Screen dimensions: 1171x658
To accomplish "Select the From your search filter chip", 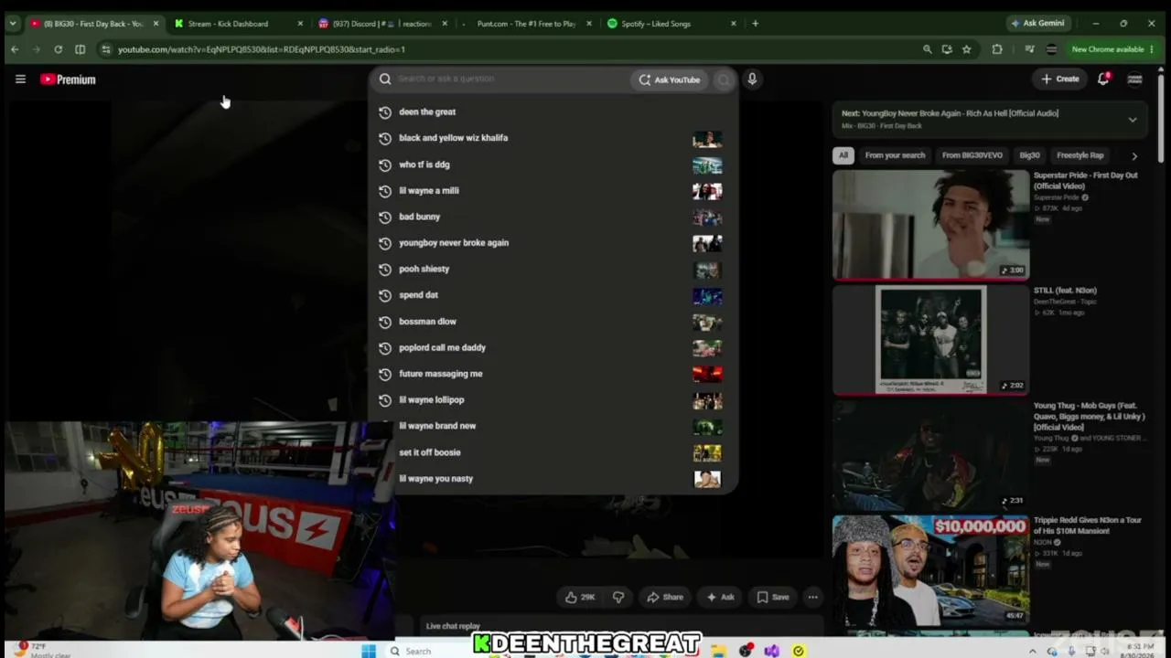I will click(x=895, y=155).
